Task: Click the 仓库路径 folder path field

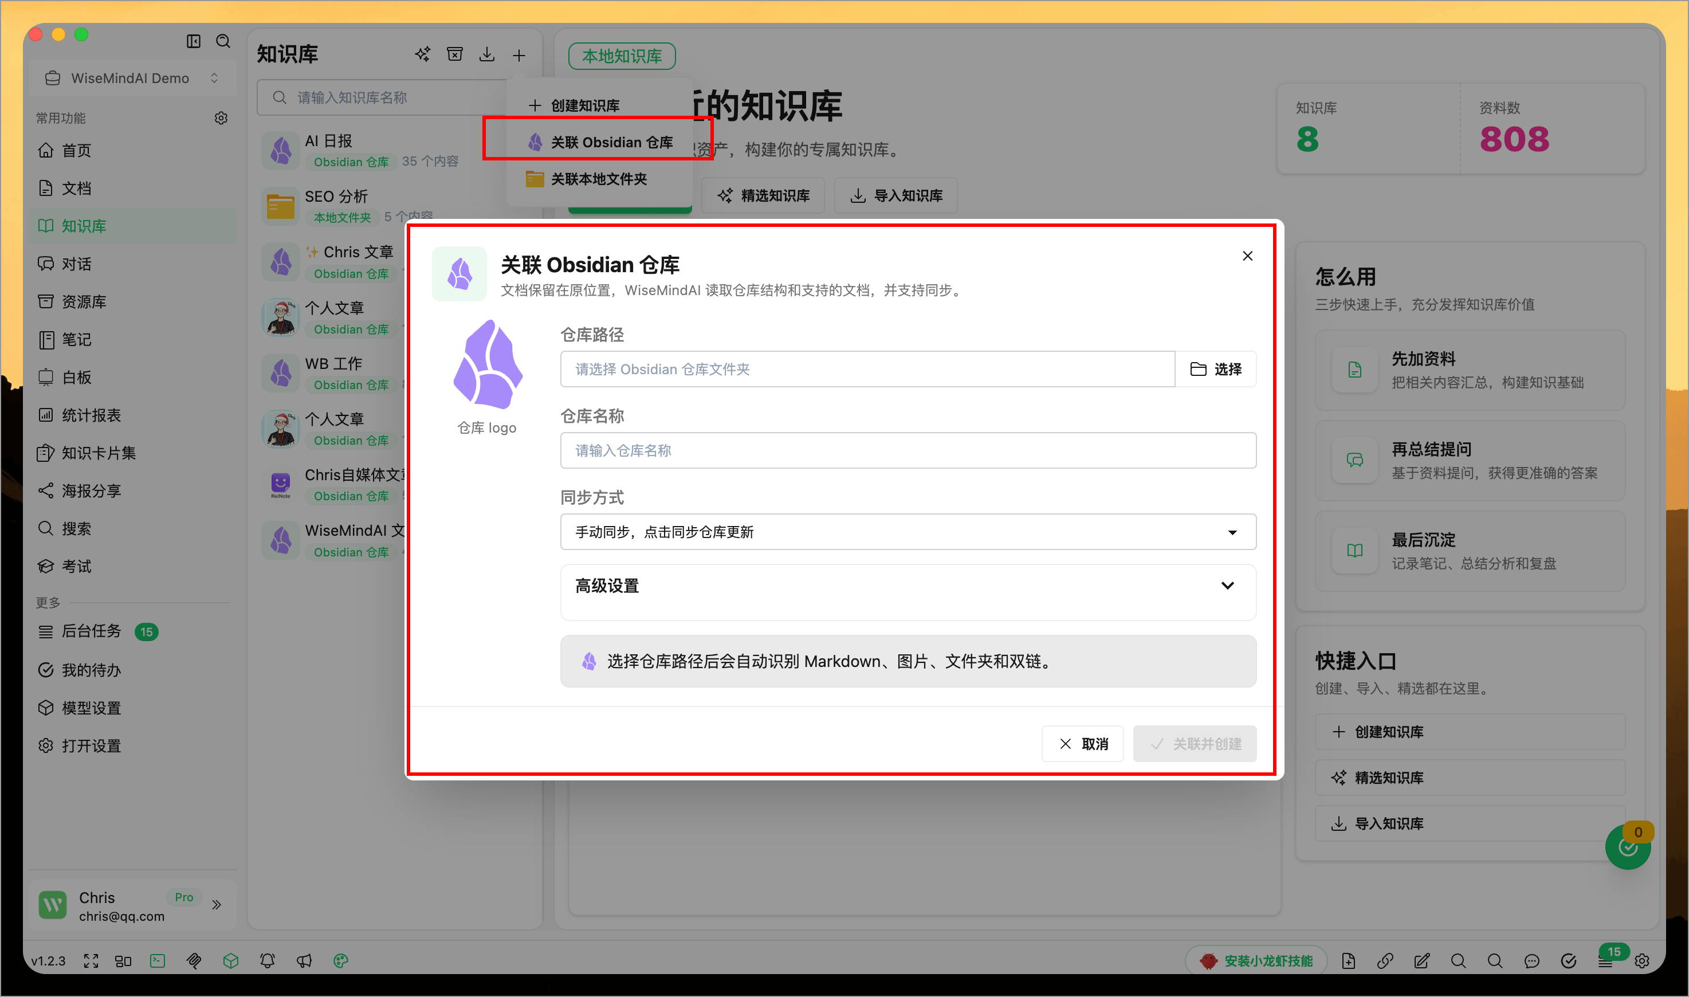Action: (867, 369)
